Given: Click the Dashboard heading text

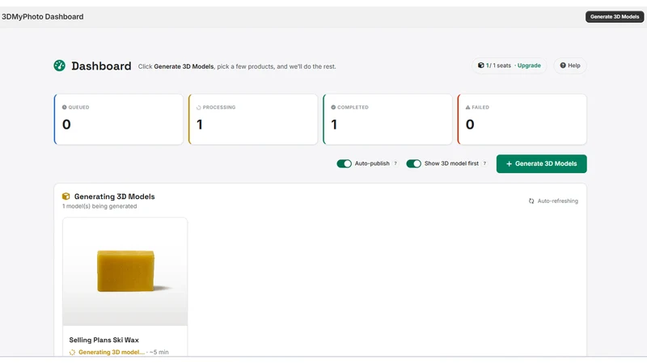Looking at the screenshot, I should tap(101, 66).
